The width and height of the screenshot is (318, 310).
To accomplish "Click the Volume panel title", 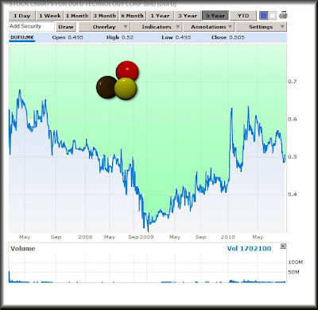I will coord(23,249).
